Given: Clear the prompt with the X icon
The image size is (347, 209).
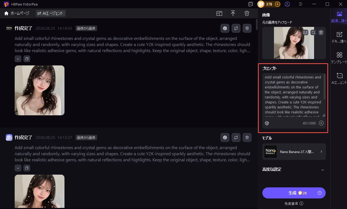Looking at the screenshot, I should point(321,123).
